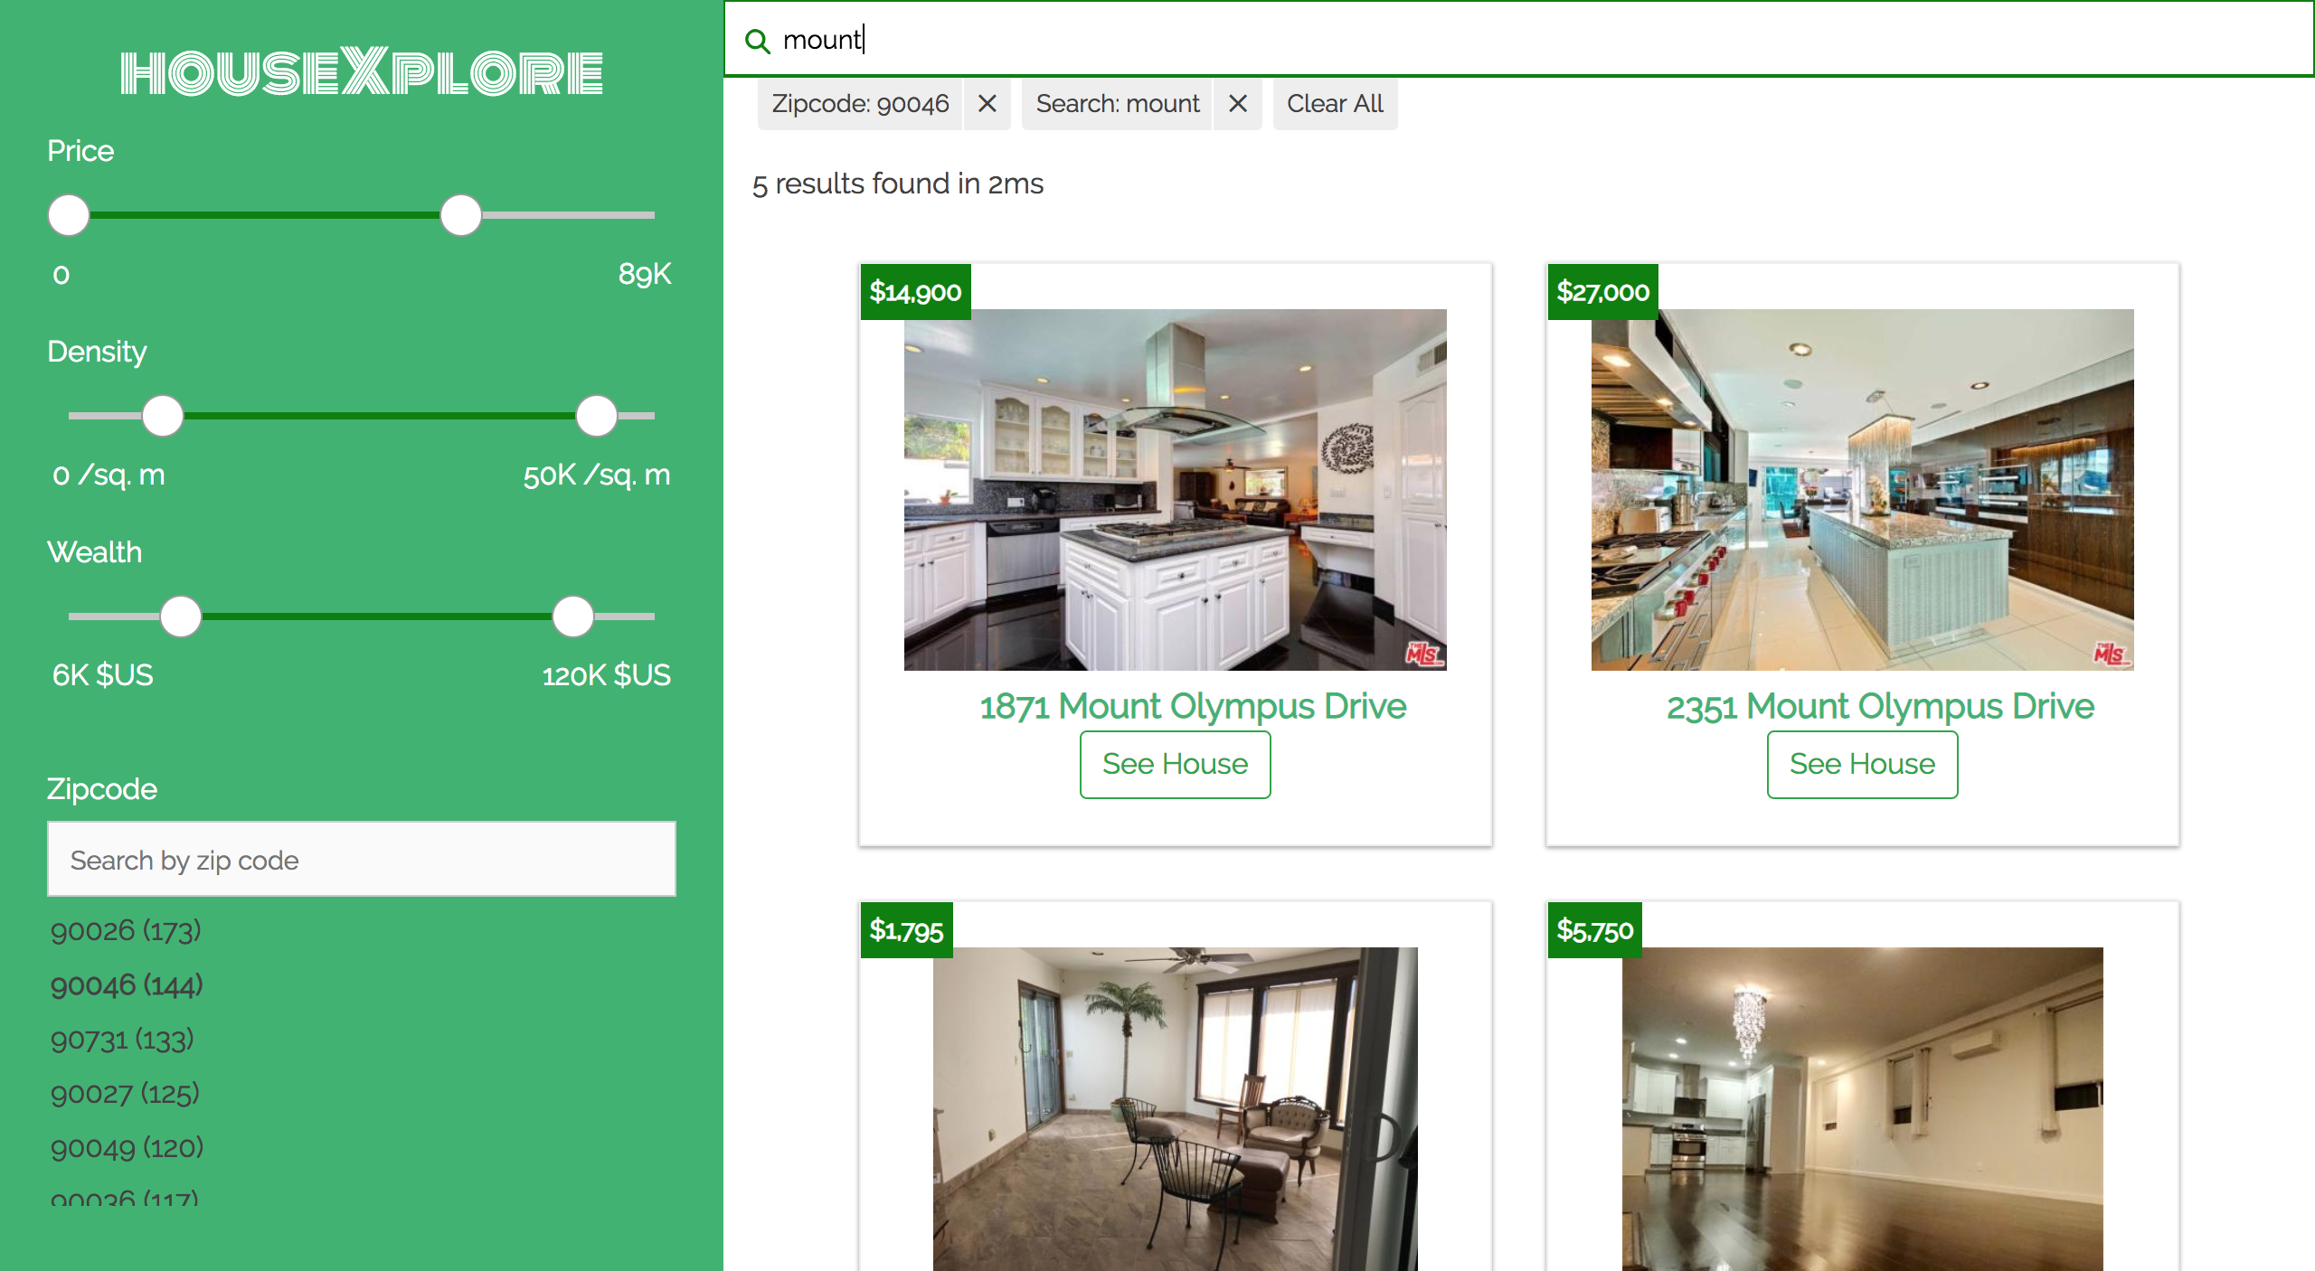Click the 6K $US wealth label
This screenshot has height=1271, width=2315.
click(x=102, y=675)
